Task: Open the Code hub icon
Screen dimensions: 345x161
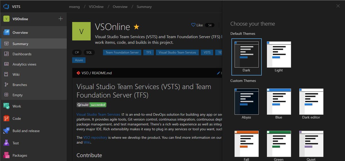Action: (6, 118)
